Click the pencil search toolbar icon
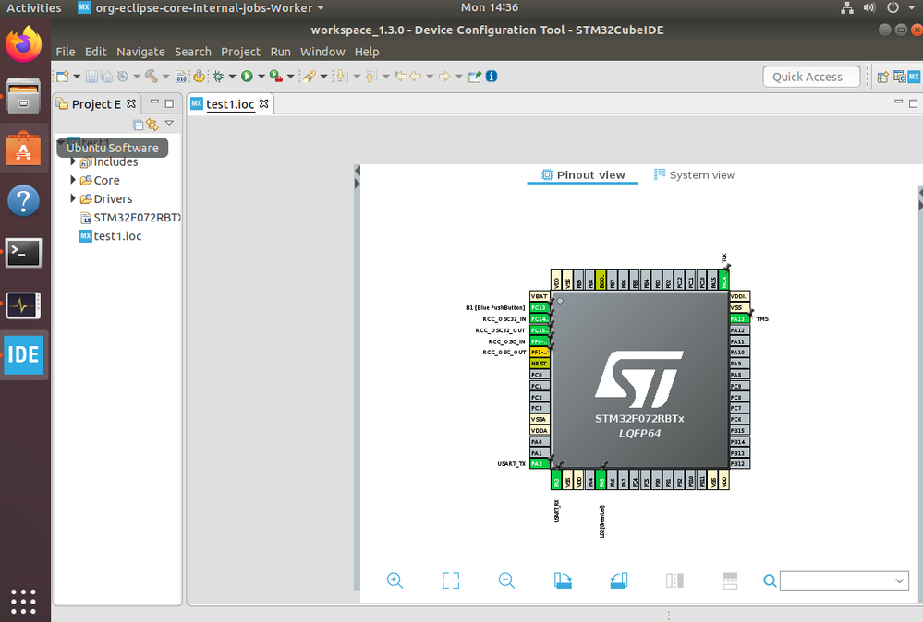The width and height of the screenshot is (923, 622). 309,77
